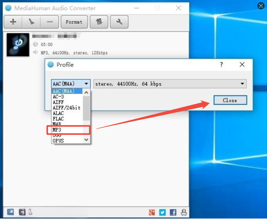Click the "MP3, 44100Hz, stereo, 128kbps" track info

coord(74,53)
